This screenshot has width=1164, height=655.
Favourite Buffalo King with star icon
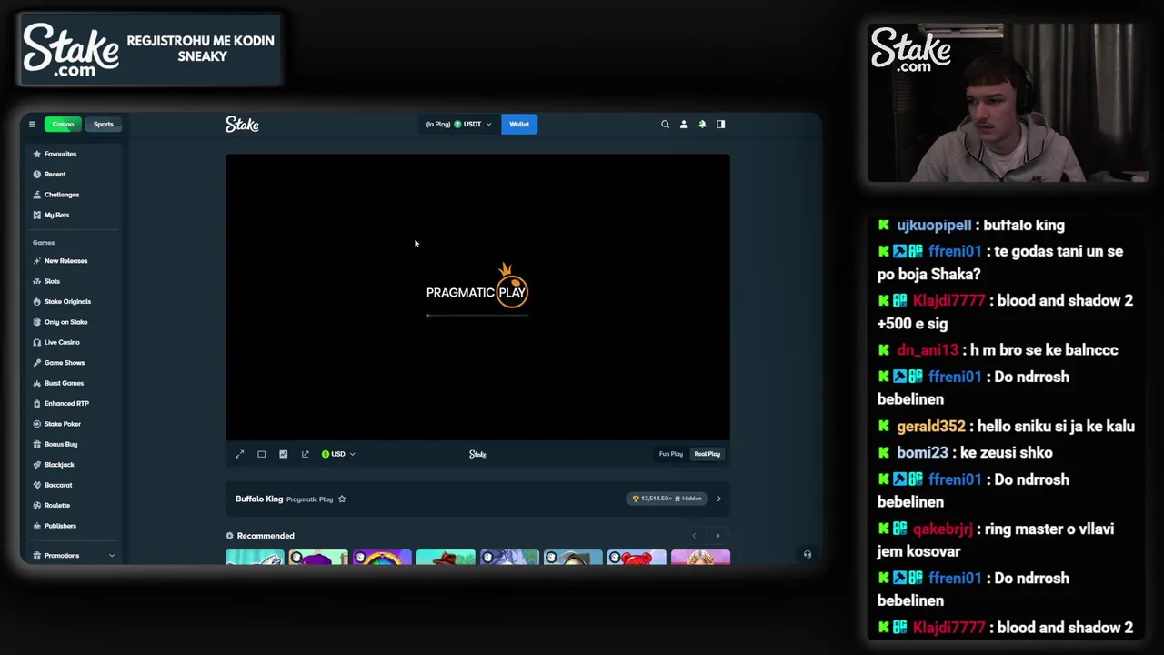pos(342,499)
